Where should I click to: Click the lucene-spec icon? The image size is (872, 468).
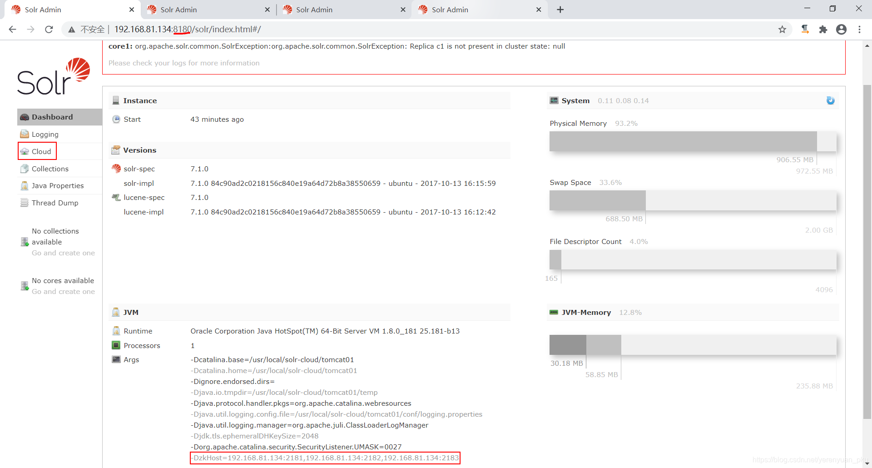click(x=116, y=197)
